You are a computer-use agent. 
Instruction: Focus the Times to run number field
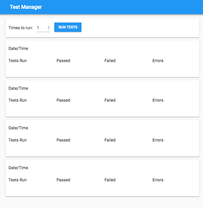click(41, 28)
